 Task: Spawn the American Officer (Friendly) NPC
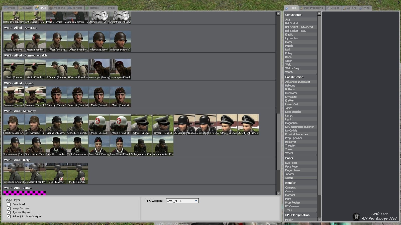78,41
